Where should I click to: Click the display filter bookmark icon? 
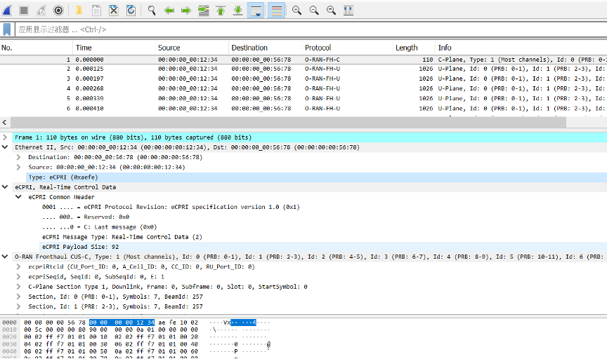tap(7, 29)
